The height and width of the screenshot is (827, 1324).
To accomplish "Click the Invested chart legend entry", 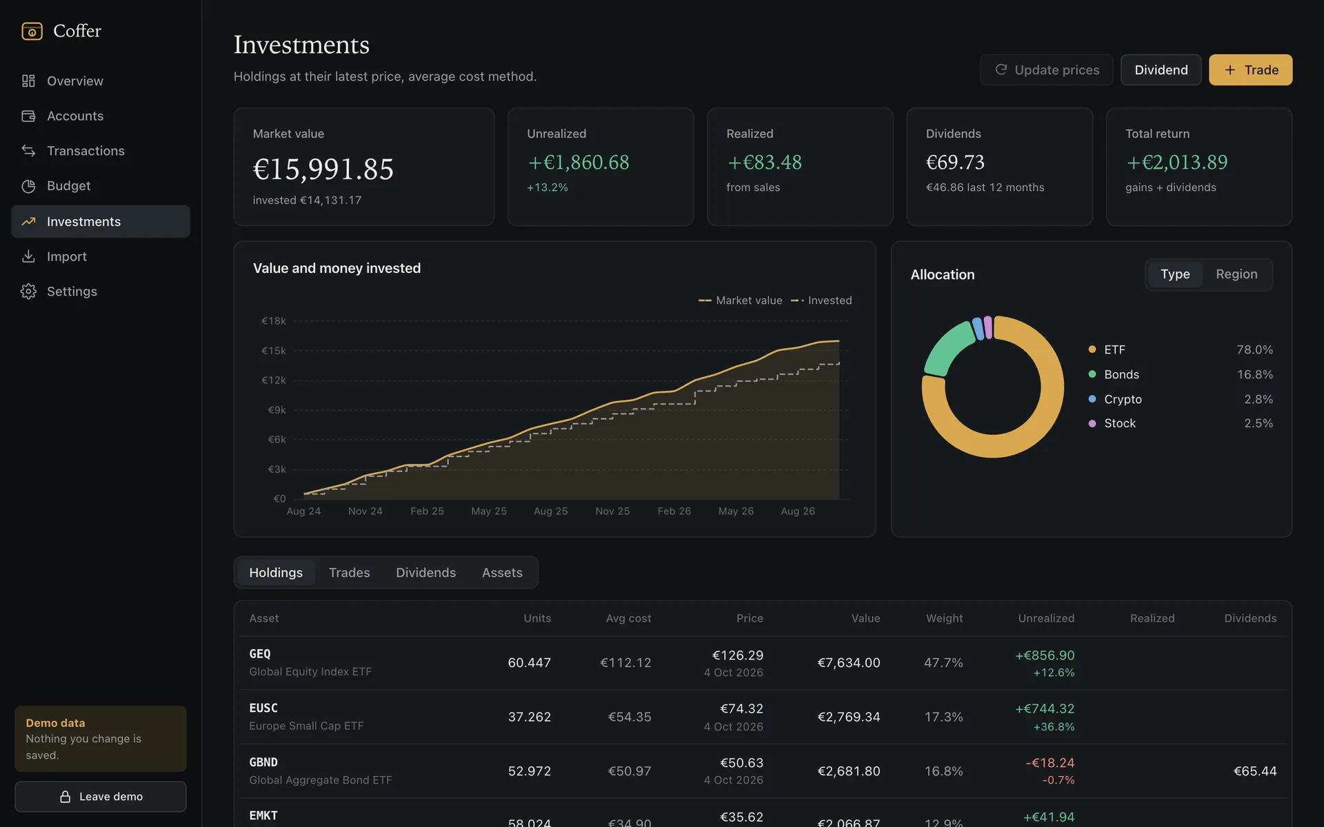I will [821, 300].
